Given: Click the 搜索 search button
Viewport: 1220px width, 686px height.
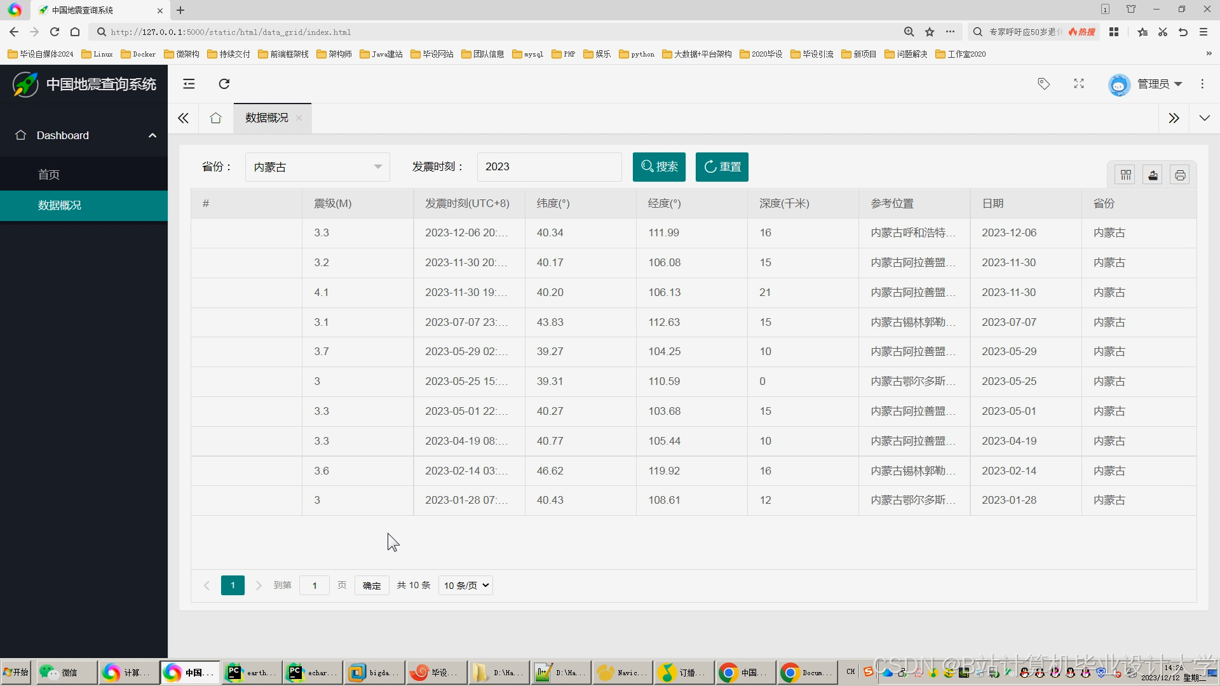Looking at the screenshot, I should tap(659, 166).
